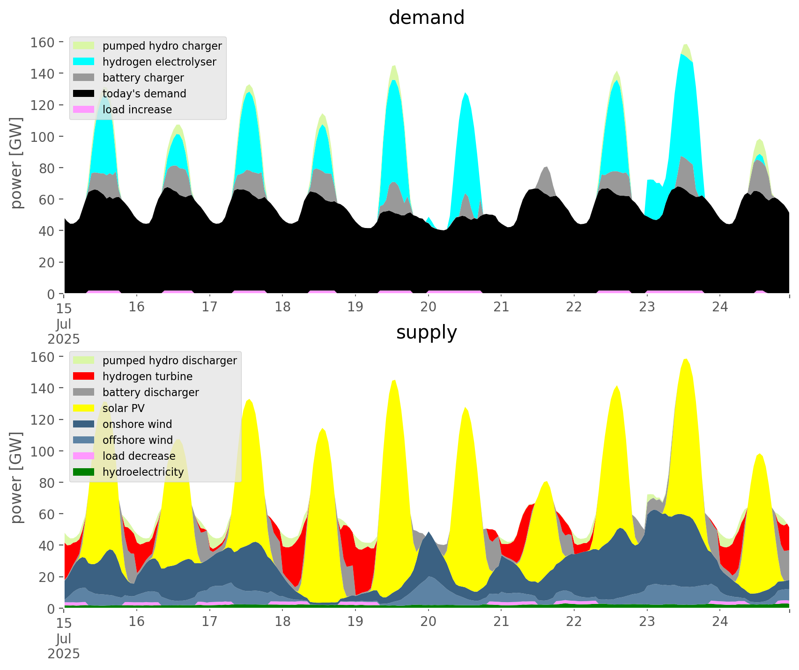Select date tick 23 on the supply x-axis
This screenshot has height=670, width=799.
(x=647, y=622)
